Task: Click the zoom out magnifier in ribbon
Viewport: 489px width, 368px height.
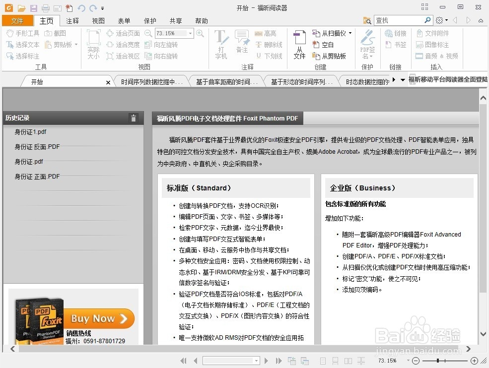Action: (148, 33)
